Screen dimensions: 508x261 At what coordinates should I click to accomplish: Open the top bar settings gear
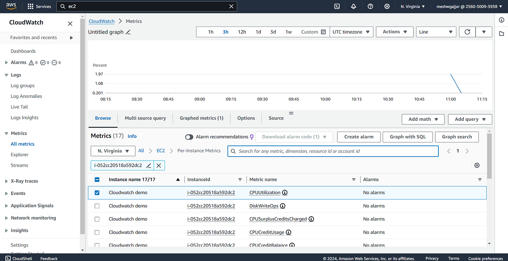pyautogui.click(x=387, y=6)
